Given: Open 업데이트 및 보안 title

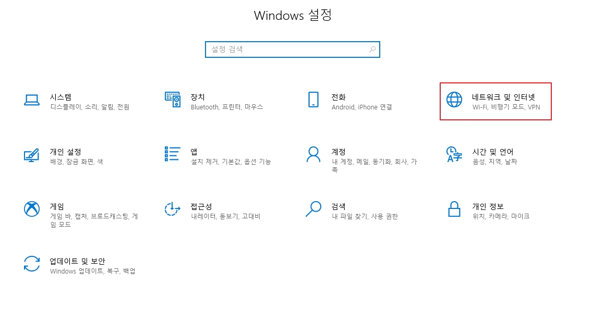Looking at the screenshot, I should click(x=77, y=261).
